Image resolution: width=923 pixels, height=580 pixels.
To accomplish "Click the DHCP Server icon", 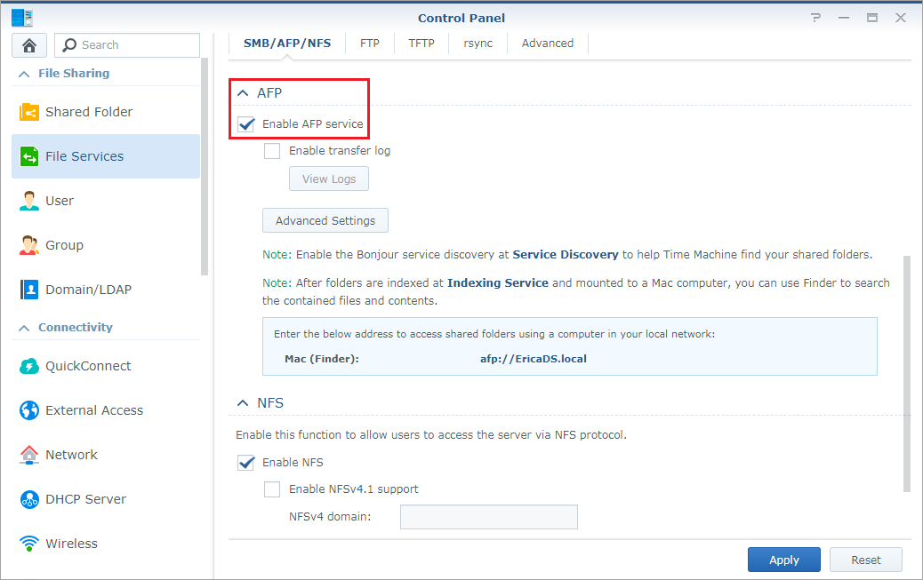I will 28,499.
